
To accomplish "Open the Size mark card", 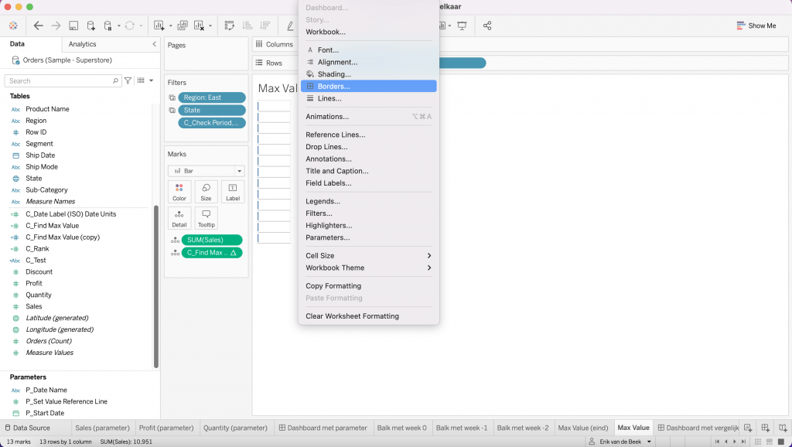I will pos(206,192).
